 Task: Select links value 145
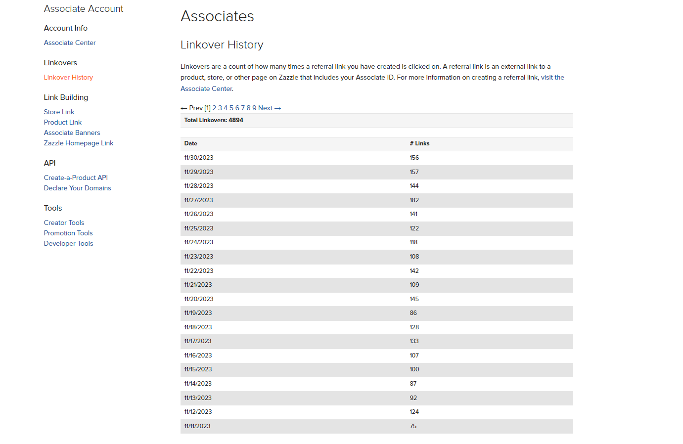414,299
